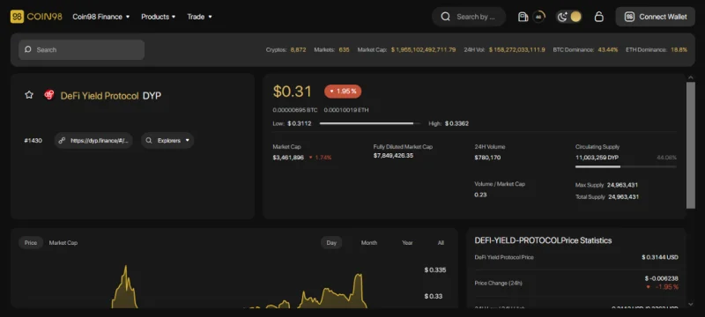Image resolution: width=705 pixels, height=317 pixels.
Task: Click the circular gas gauge indicator
Action: point(538,17)
